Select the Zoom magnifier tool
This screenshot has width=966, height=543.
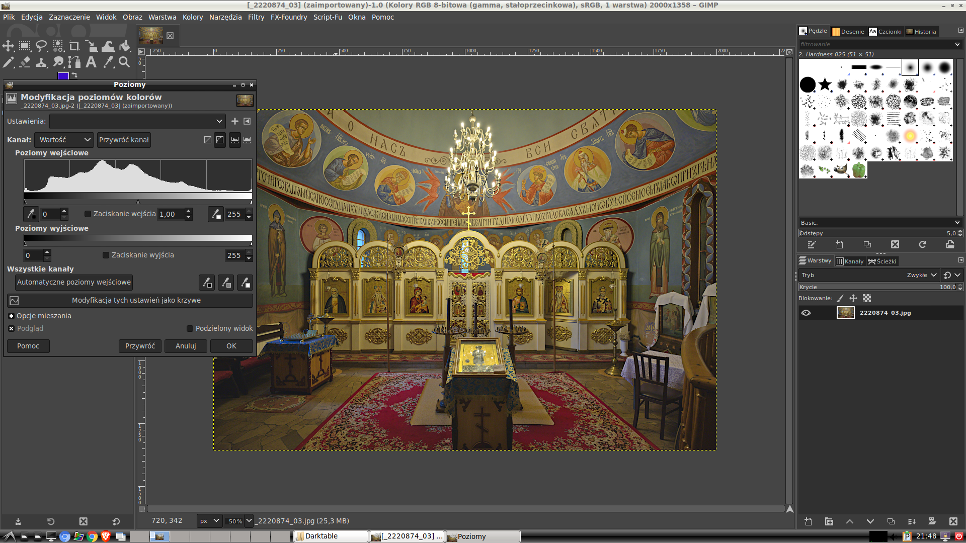coord(124,62)
